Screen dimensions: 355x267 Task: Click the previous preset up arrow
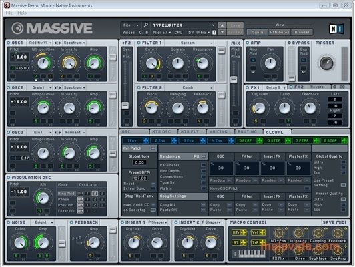[x=222, y=25]
